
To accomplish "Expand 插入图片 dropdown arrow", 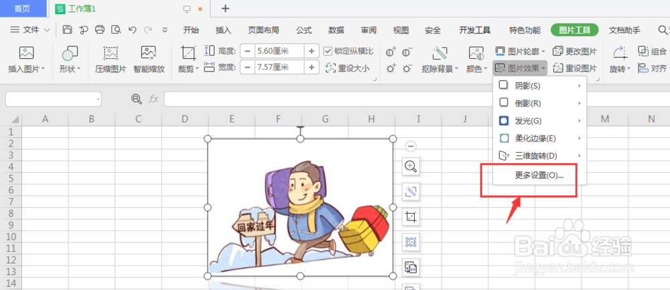I will (43, 69).
